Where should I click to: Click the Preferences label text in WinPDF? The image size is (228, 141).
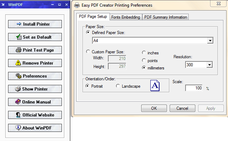35,76
